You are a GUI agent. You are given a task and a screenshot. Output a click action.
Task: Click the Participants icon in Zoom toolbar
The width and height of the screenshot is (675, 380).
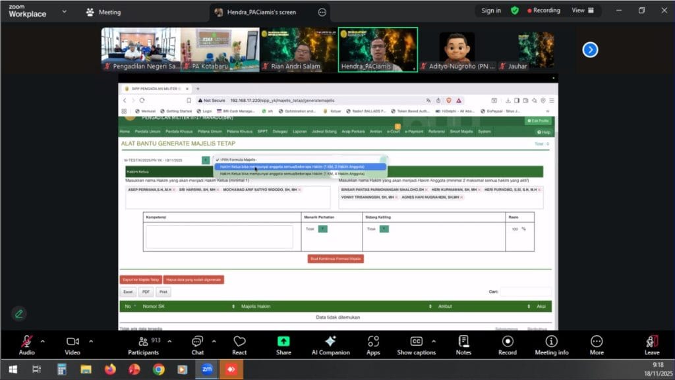(x=143, y=341)
